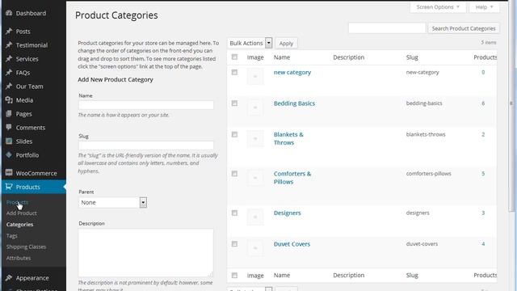Open the Comforters & Pillows link
This screenshot has height=291, width=517.
[292, 178]
